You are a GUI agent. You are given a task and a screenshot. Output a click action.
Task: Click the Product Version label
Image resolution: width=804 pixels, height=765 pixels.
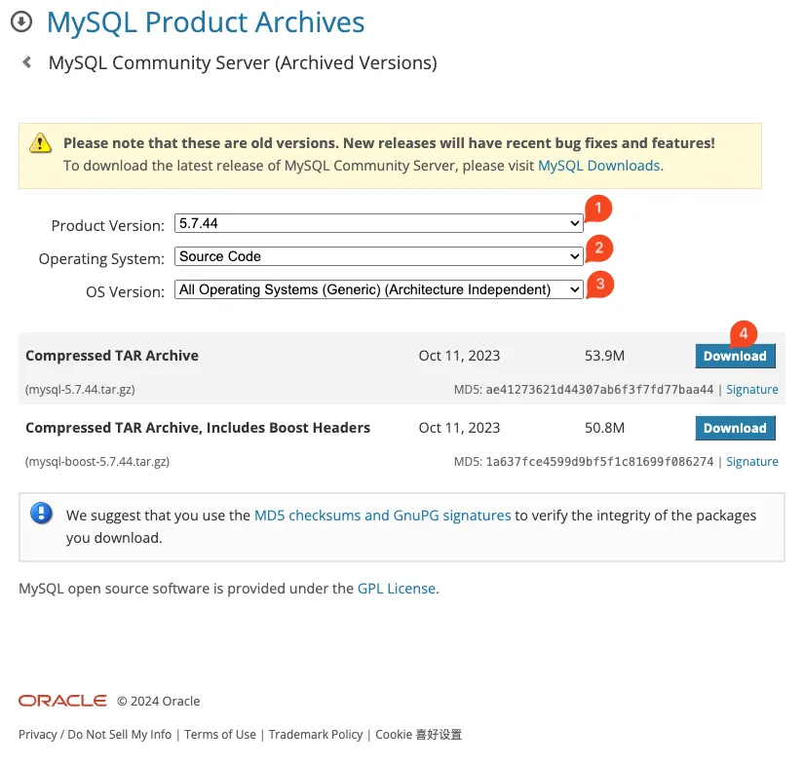tap(107, 226)
